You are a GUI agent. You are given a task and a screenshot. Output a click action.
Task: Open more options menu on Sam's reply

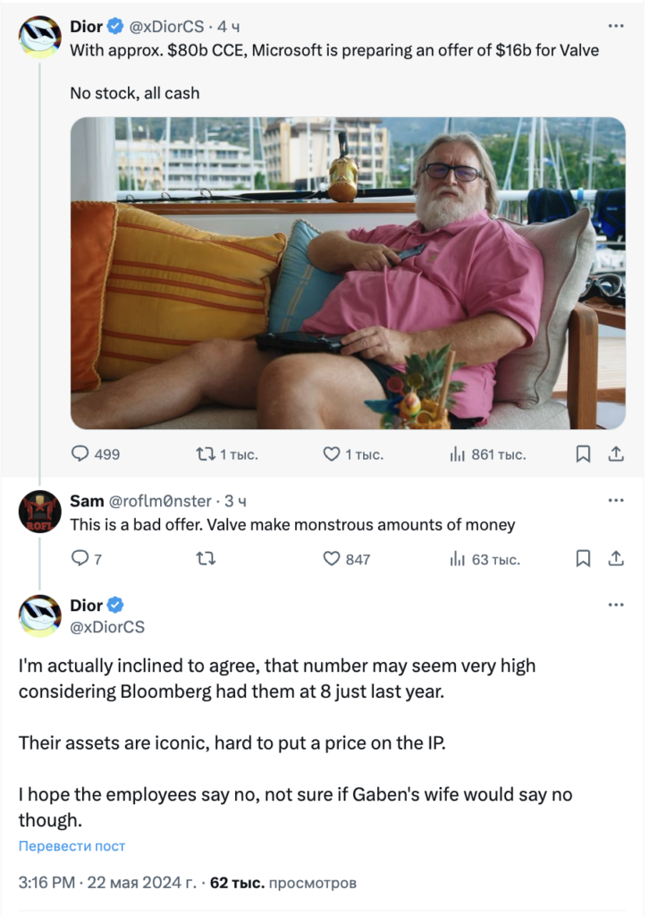click(616, 500)
